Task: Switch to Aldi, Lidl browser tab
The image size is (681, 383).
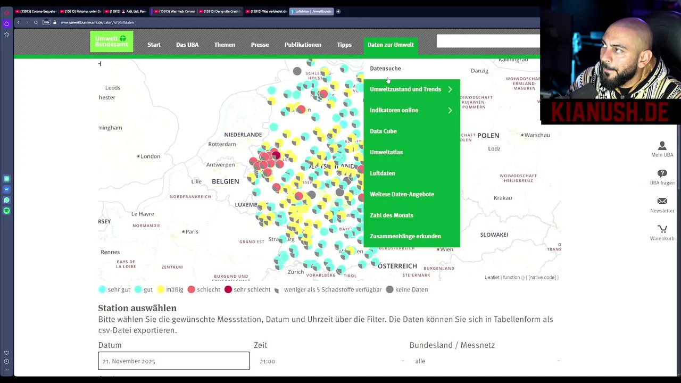Action: pos(127,11)
